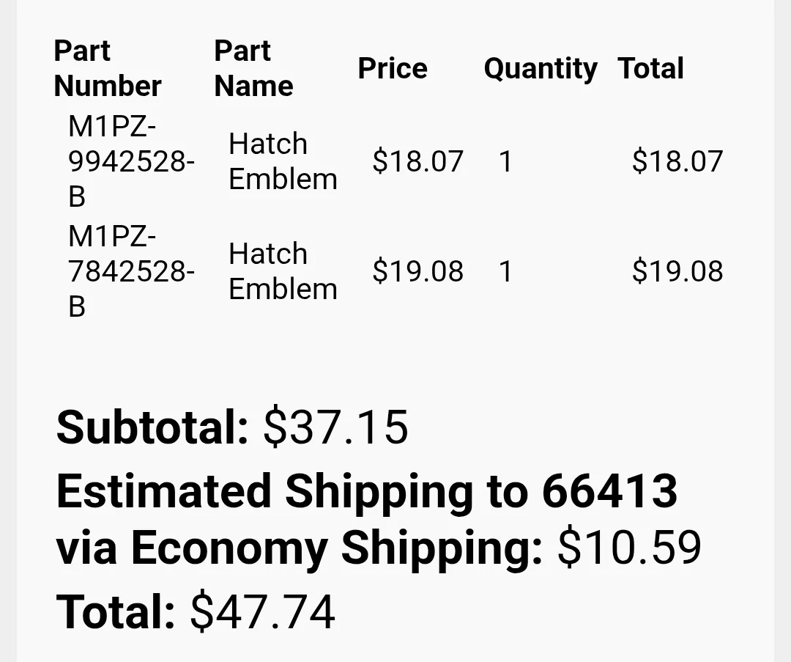Select part number M1PZ-7842528-B
This screenshot has height=662, width=791.
click(131, 271)
